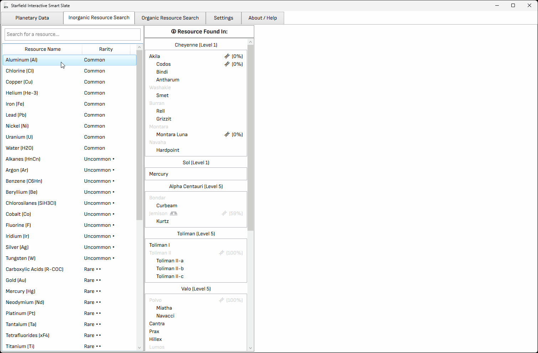
Task: Select Cobalt (Co) resource
Action: tap(69, 214)
